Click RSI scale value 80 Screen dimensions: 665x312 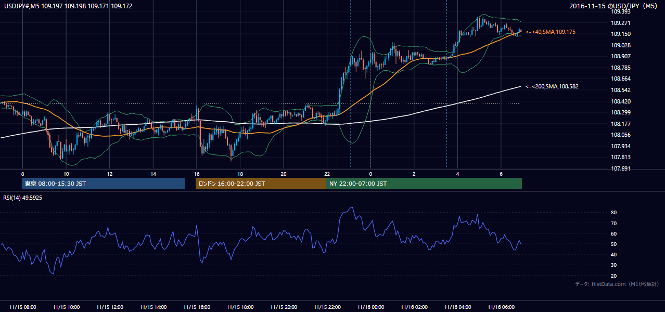[614, 213]
